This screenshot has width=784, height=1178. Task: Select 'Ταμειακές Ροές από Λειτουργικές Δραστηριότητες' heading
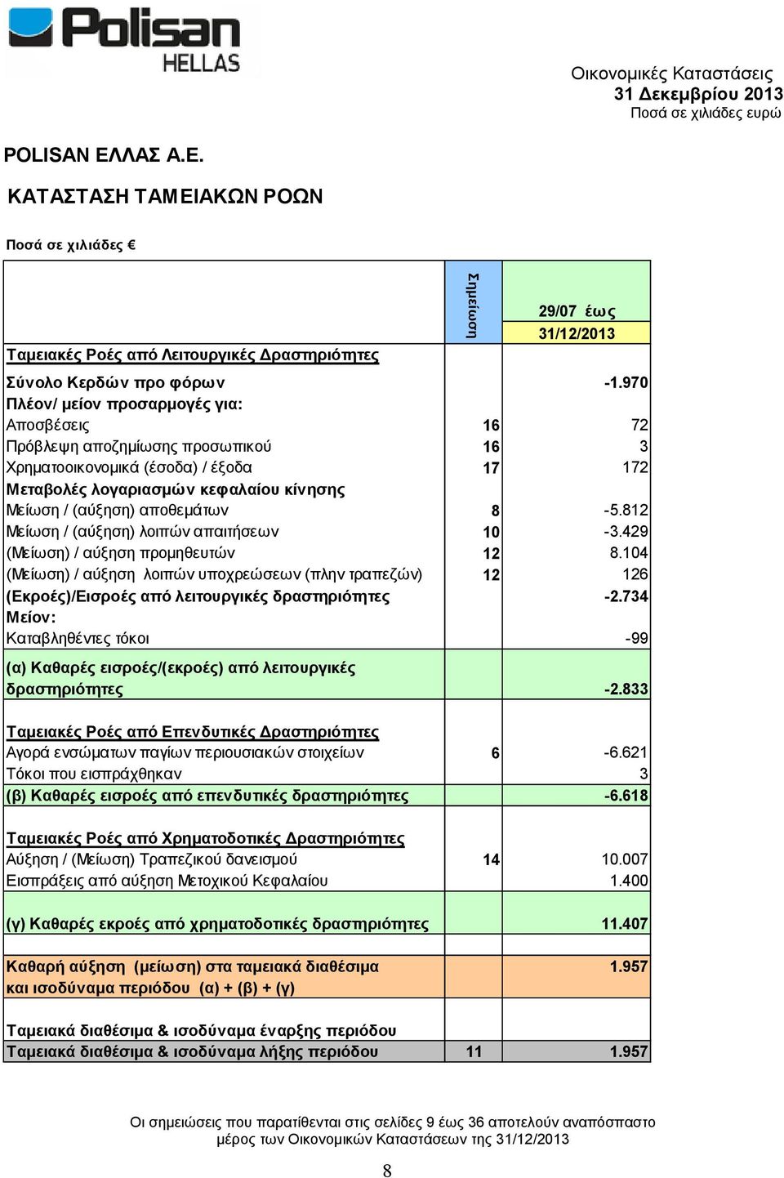(193, 355)
